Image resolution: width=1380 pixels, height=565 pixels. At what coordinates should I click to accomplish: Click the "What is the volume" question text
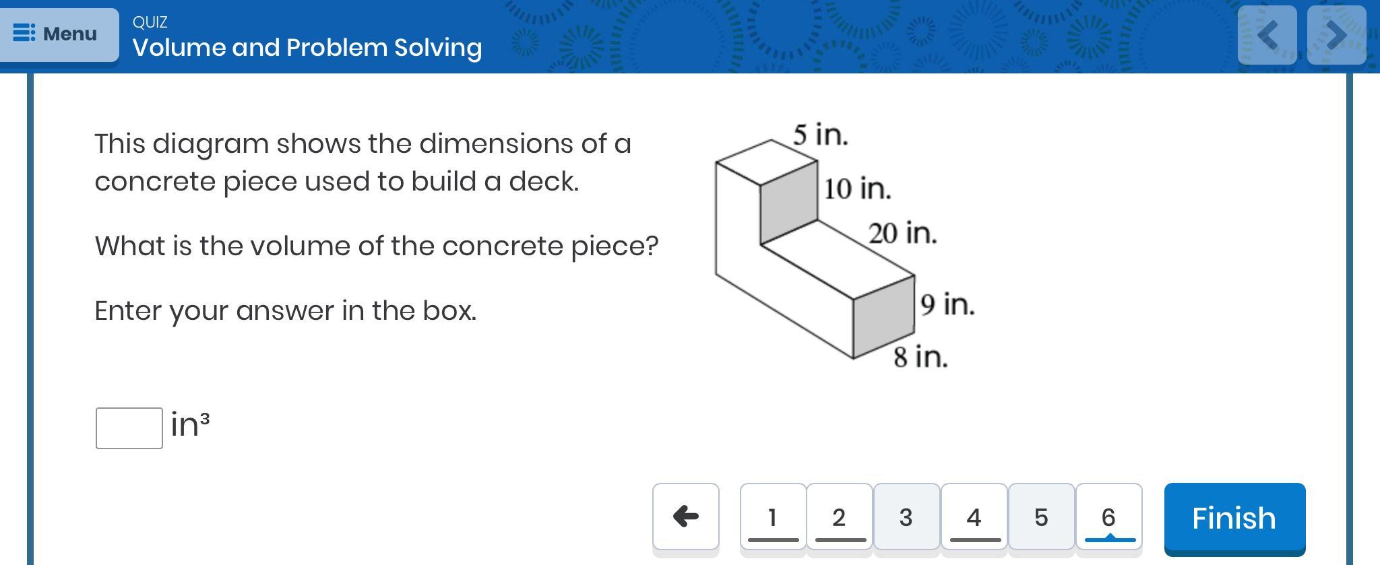(x=376, y=246)
